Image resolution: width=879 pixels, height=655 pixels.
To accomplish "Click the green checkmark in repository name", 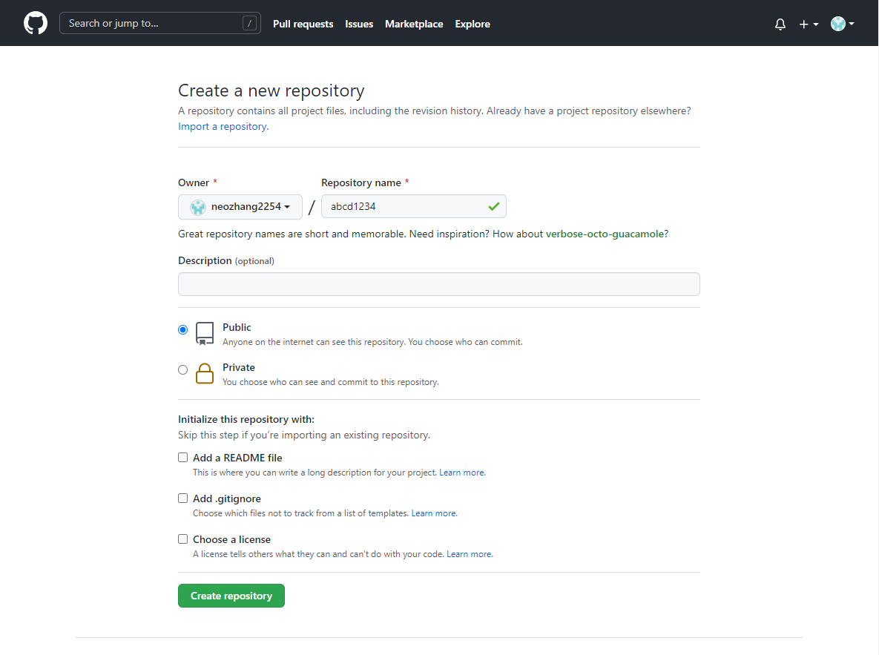I will click(493, 206).
